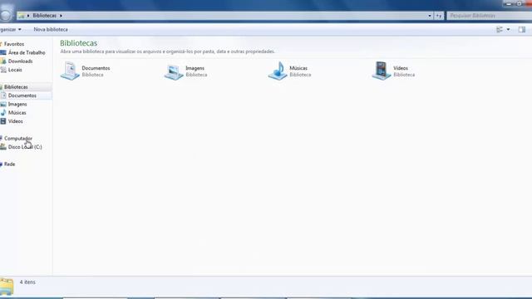Click the libraries icon in address bar

point(22,16)
